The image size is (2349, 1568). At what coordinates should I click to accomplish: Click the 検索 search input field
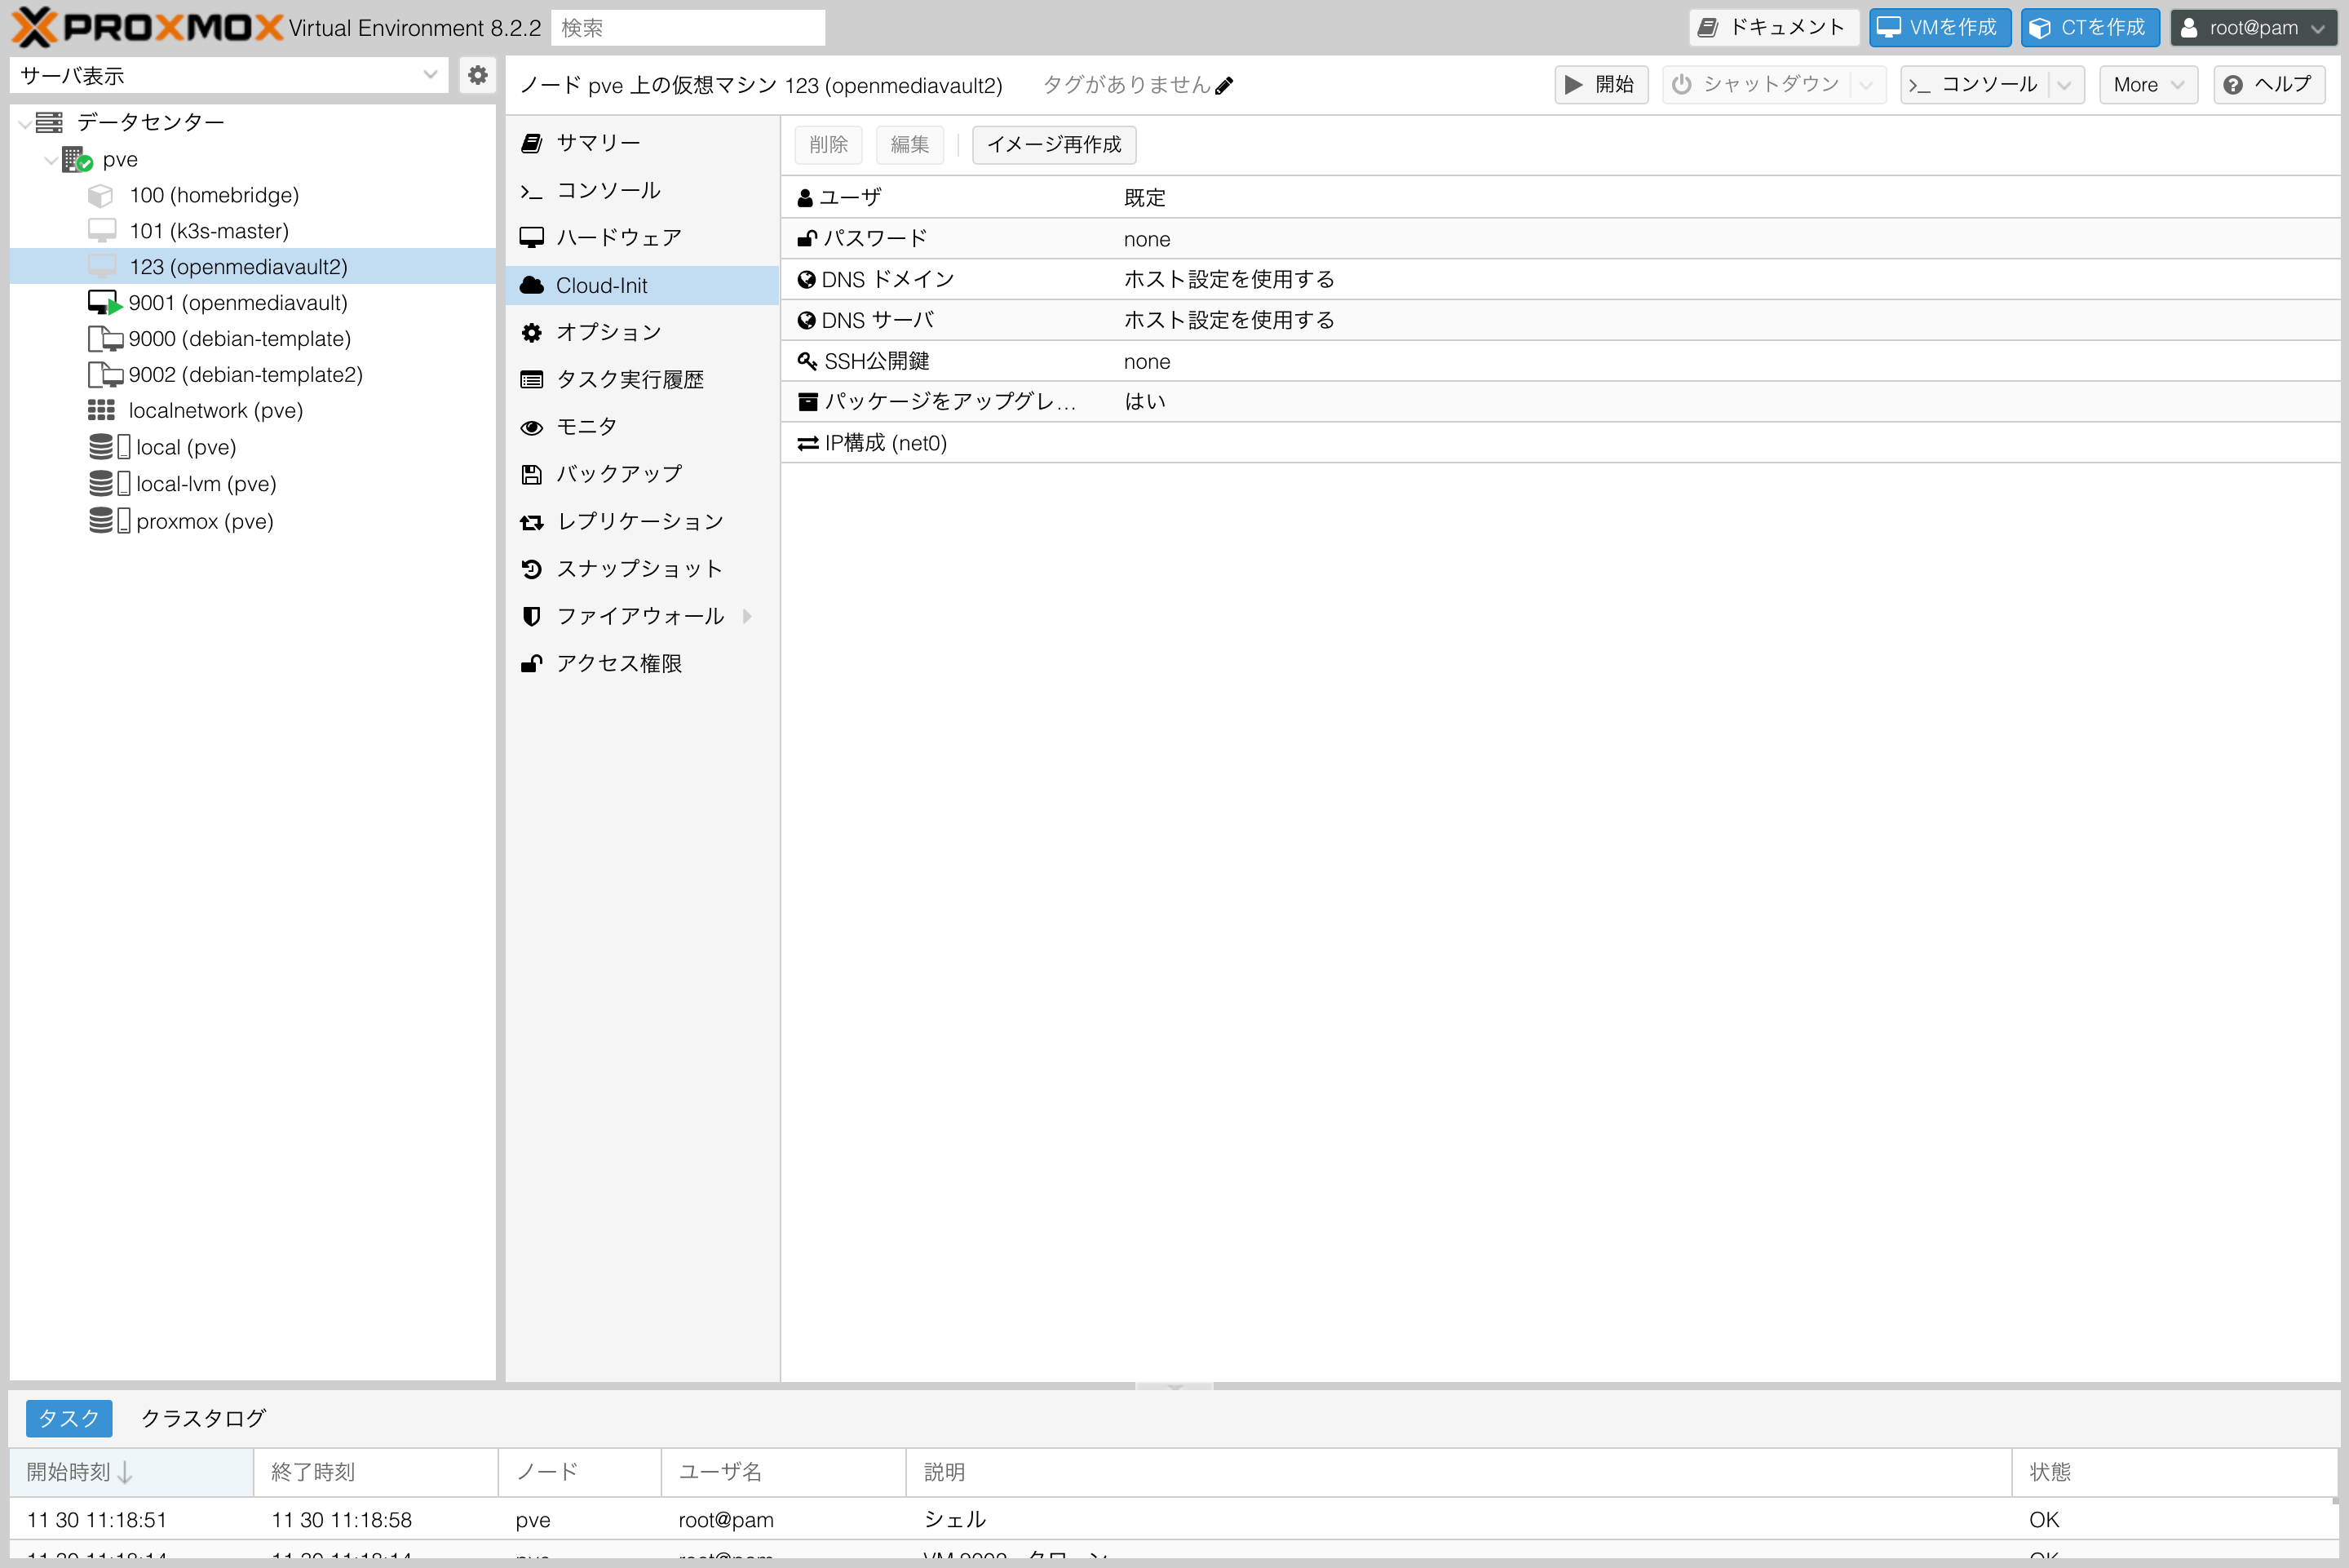click(687, 27)
